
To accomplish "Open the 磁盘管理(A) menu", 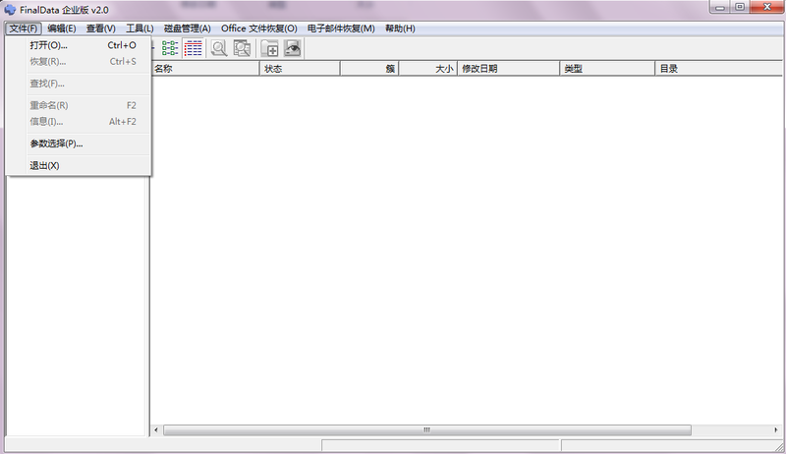I will tap(188, 28).
